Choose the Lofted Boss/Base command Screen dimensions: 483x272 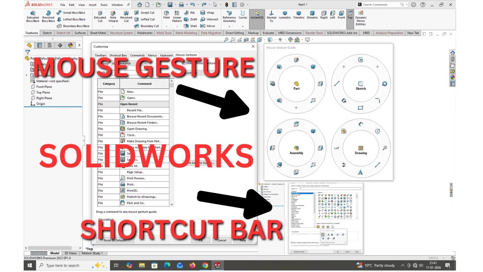[x=72, y=19]
